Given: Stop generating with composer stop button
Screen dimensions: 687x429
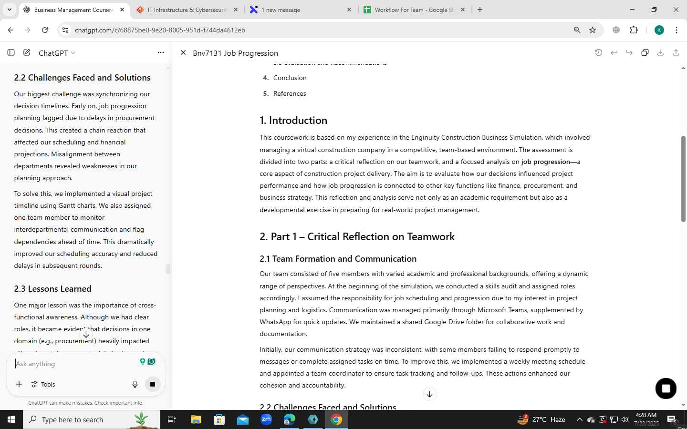Looking at the screenshot, I should [153, 384].
